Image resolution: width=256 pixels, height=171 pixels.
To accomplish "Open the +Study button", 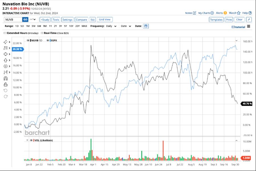I will 45,20.
